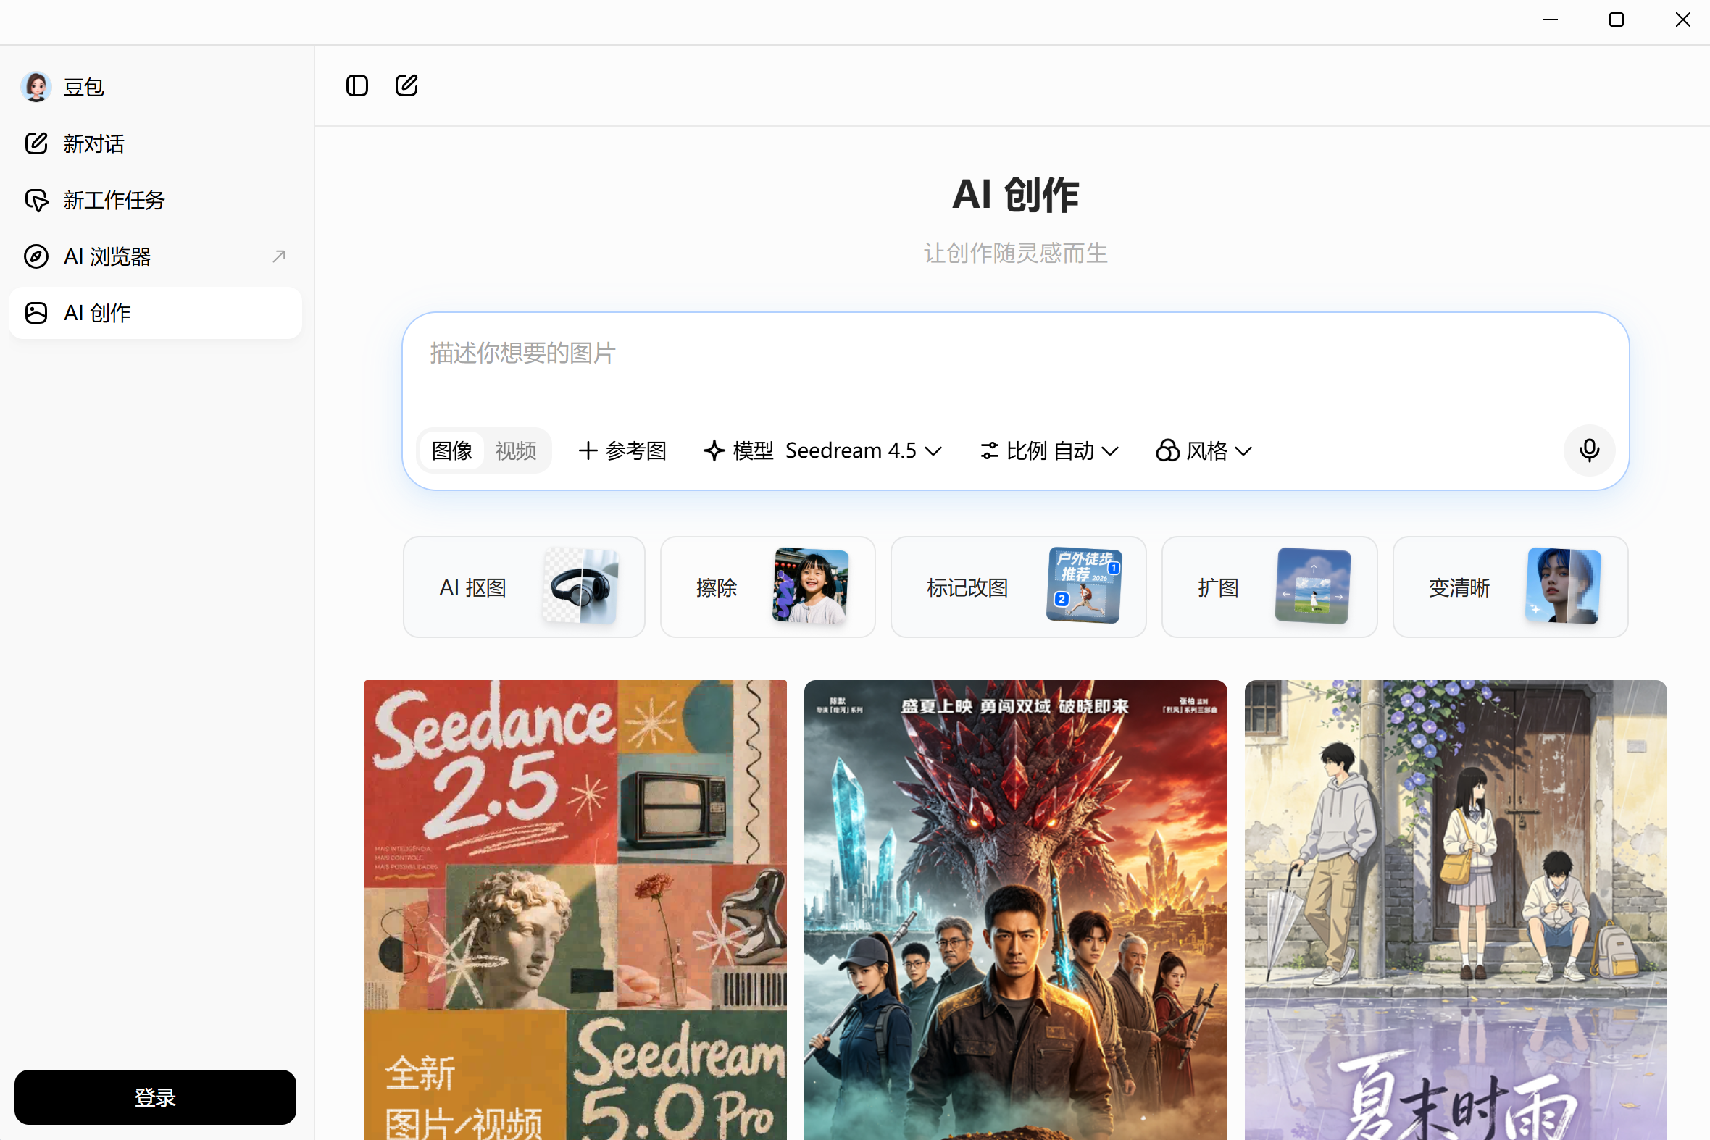Open the AI 抠图 tool card

tap(524, 587)
